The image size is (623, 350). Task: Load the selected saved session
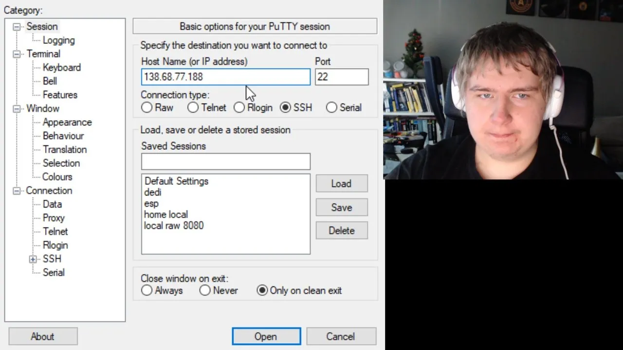(342, 184)
